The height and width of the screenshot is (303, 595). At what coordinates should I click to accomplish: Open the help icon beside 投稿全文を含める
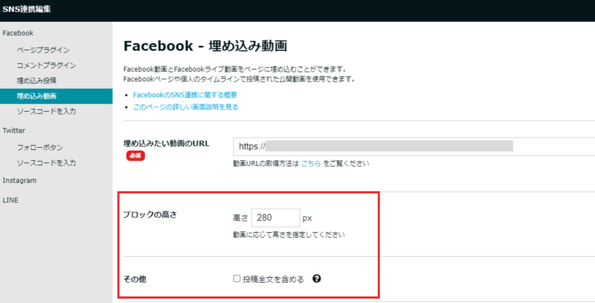[x=316, y=279]
